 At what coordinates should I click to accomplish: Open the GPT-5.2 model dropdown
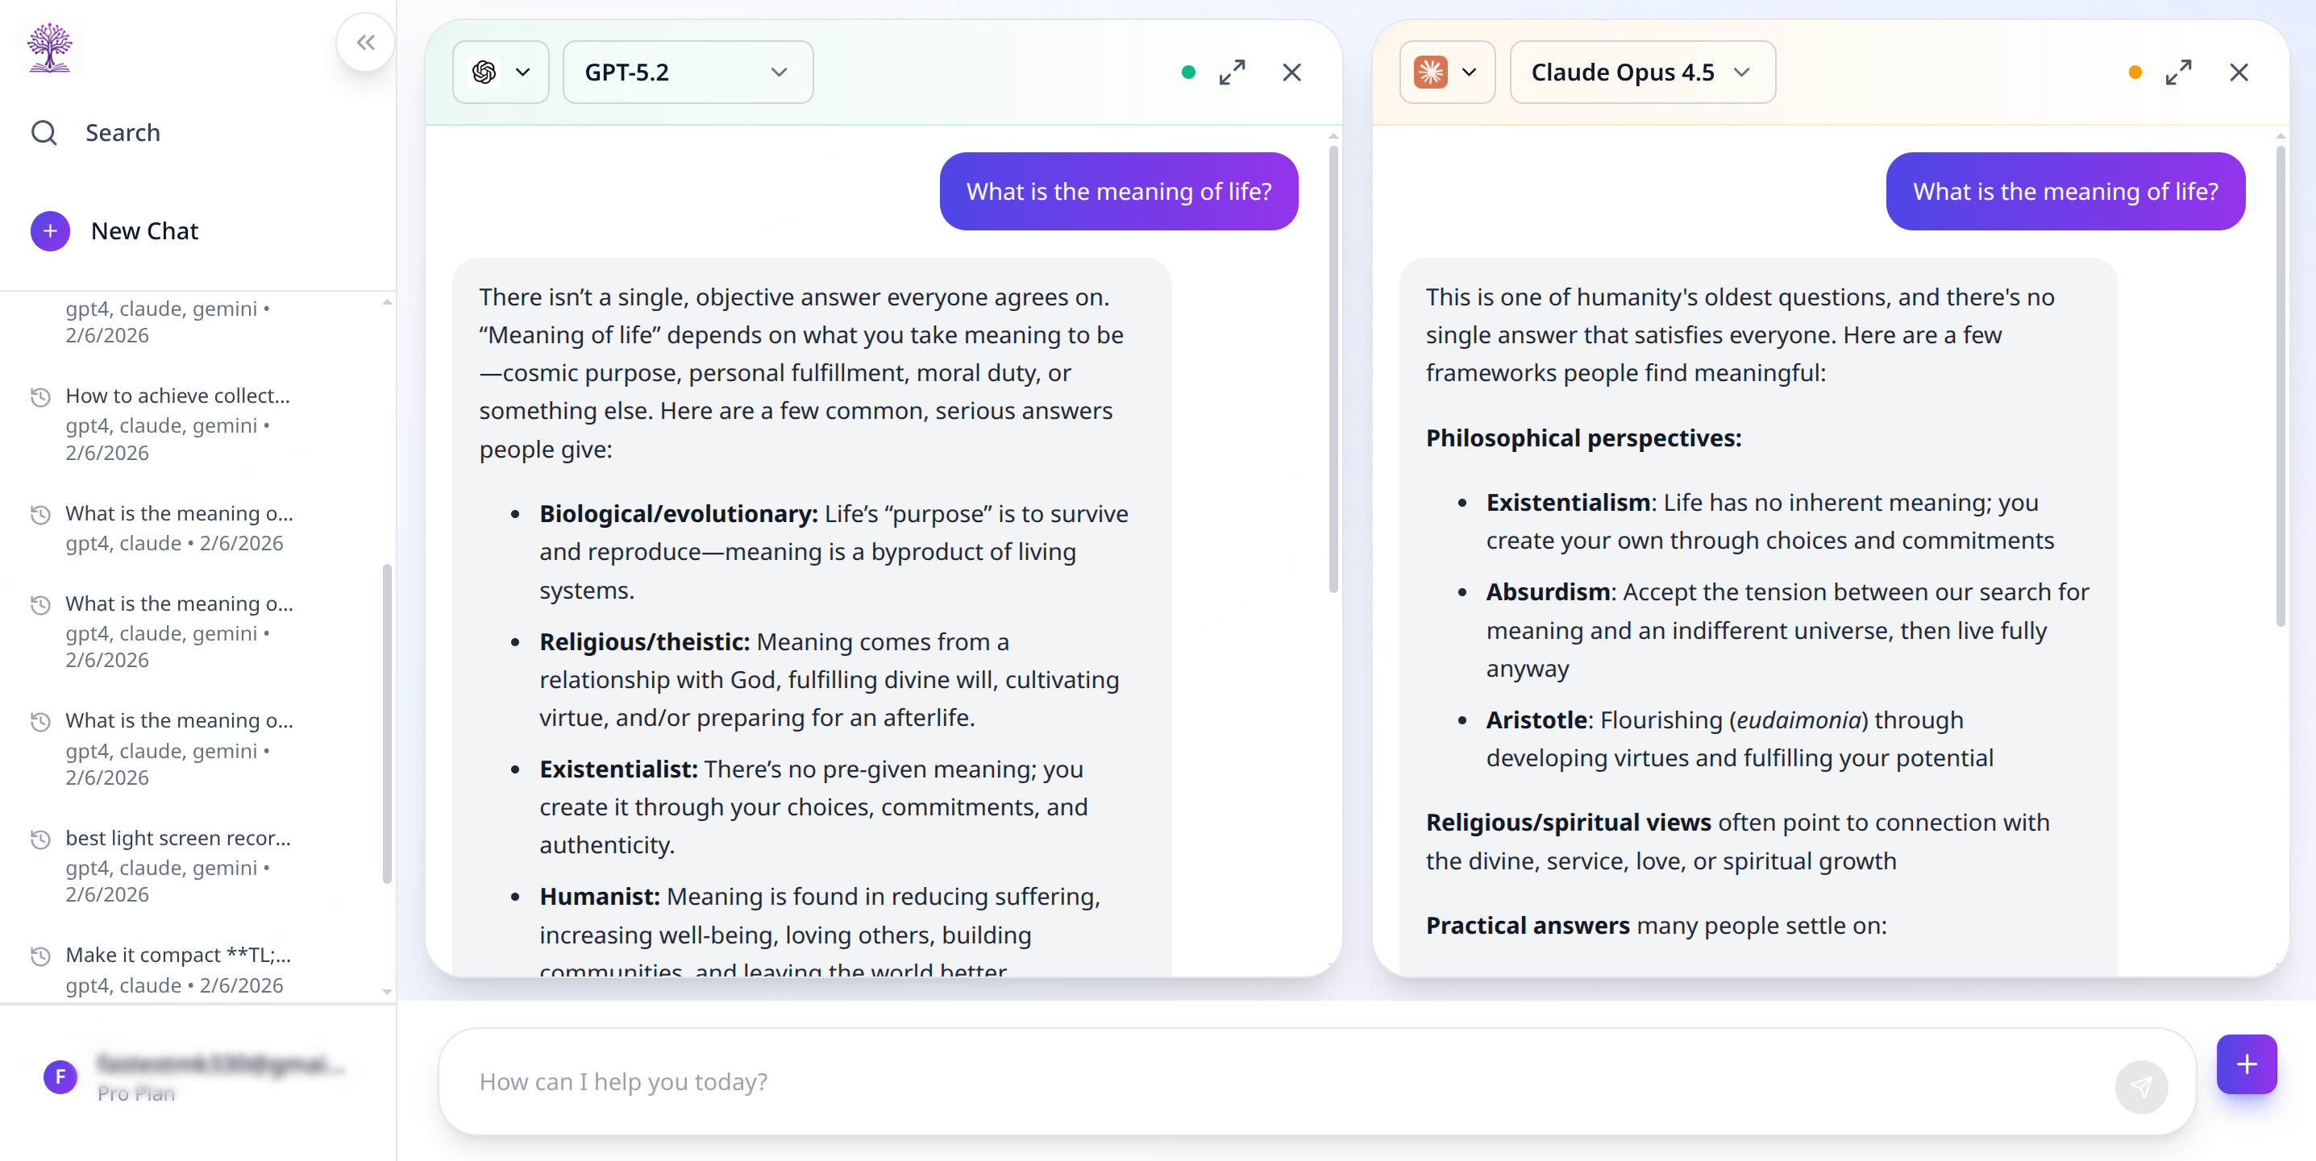click(687, 72)
